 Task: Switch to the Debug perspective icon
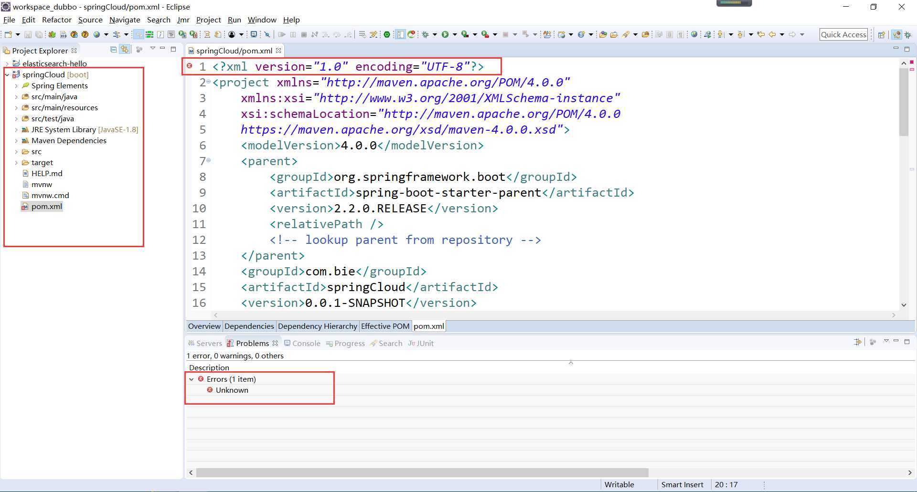[908, 34]
